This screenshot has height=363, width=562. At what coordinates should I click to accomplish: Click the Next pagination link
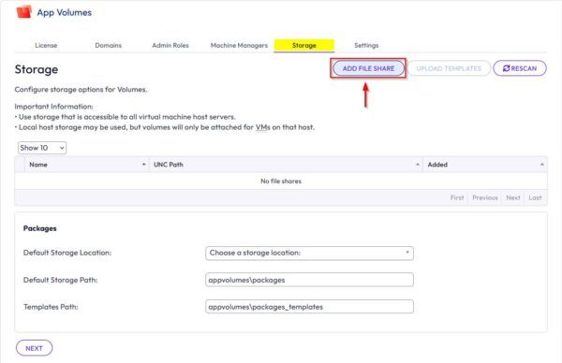click(513, 197)
